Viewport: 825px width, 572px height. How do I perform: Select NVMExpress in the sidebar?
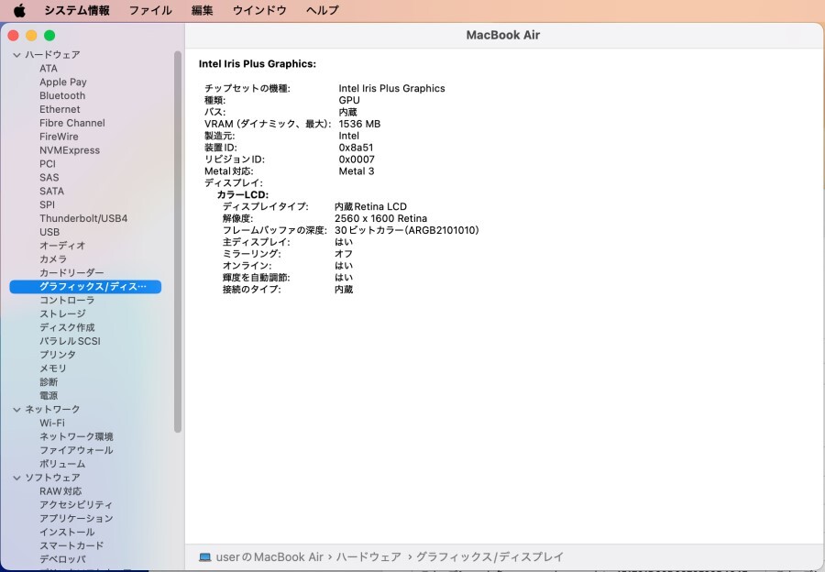[70, 150]
